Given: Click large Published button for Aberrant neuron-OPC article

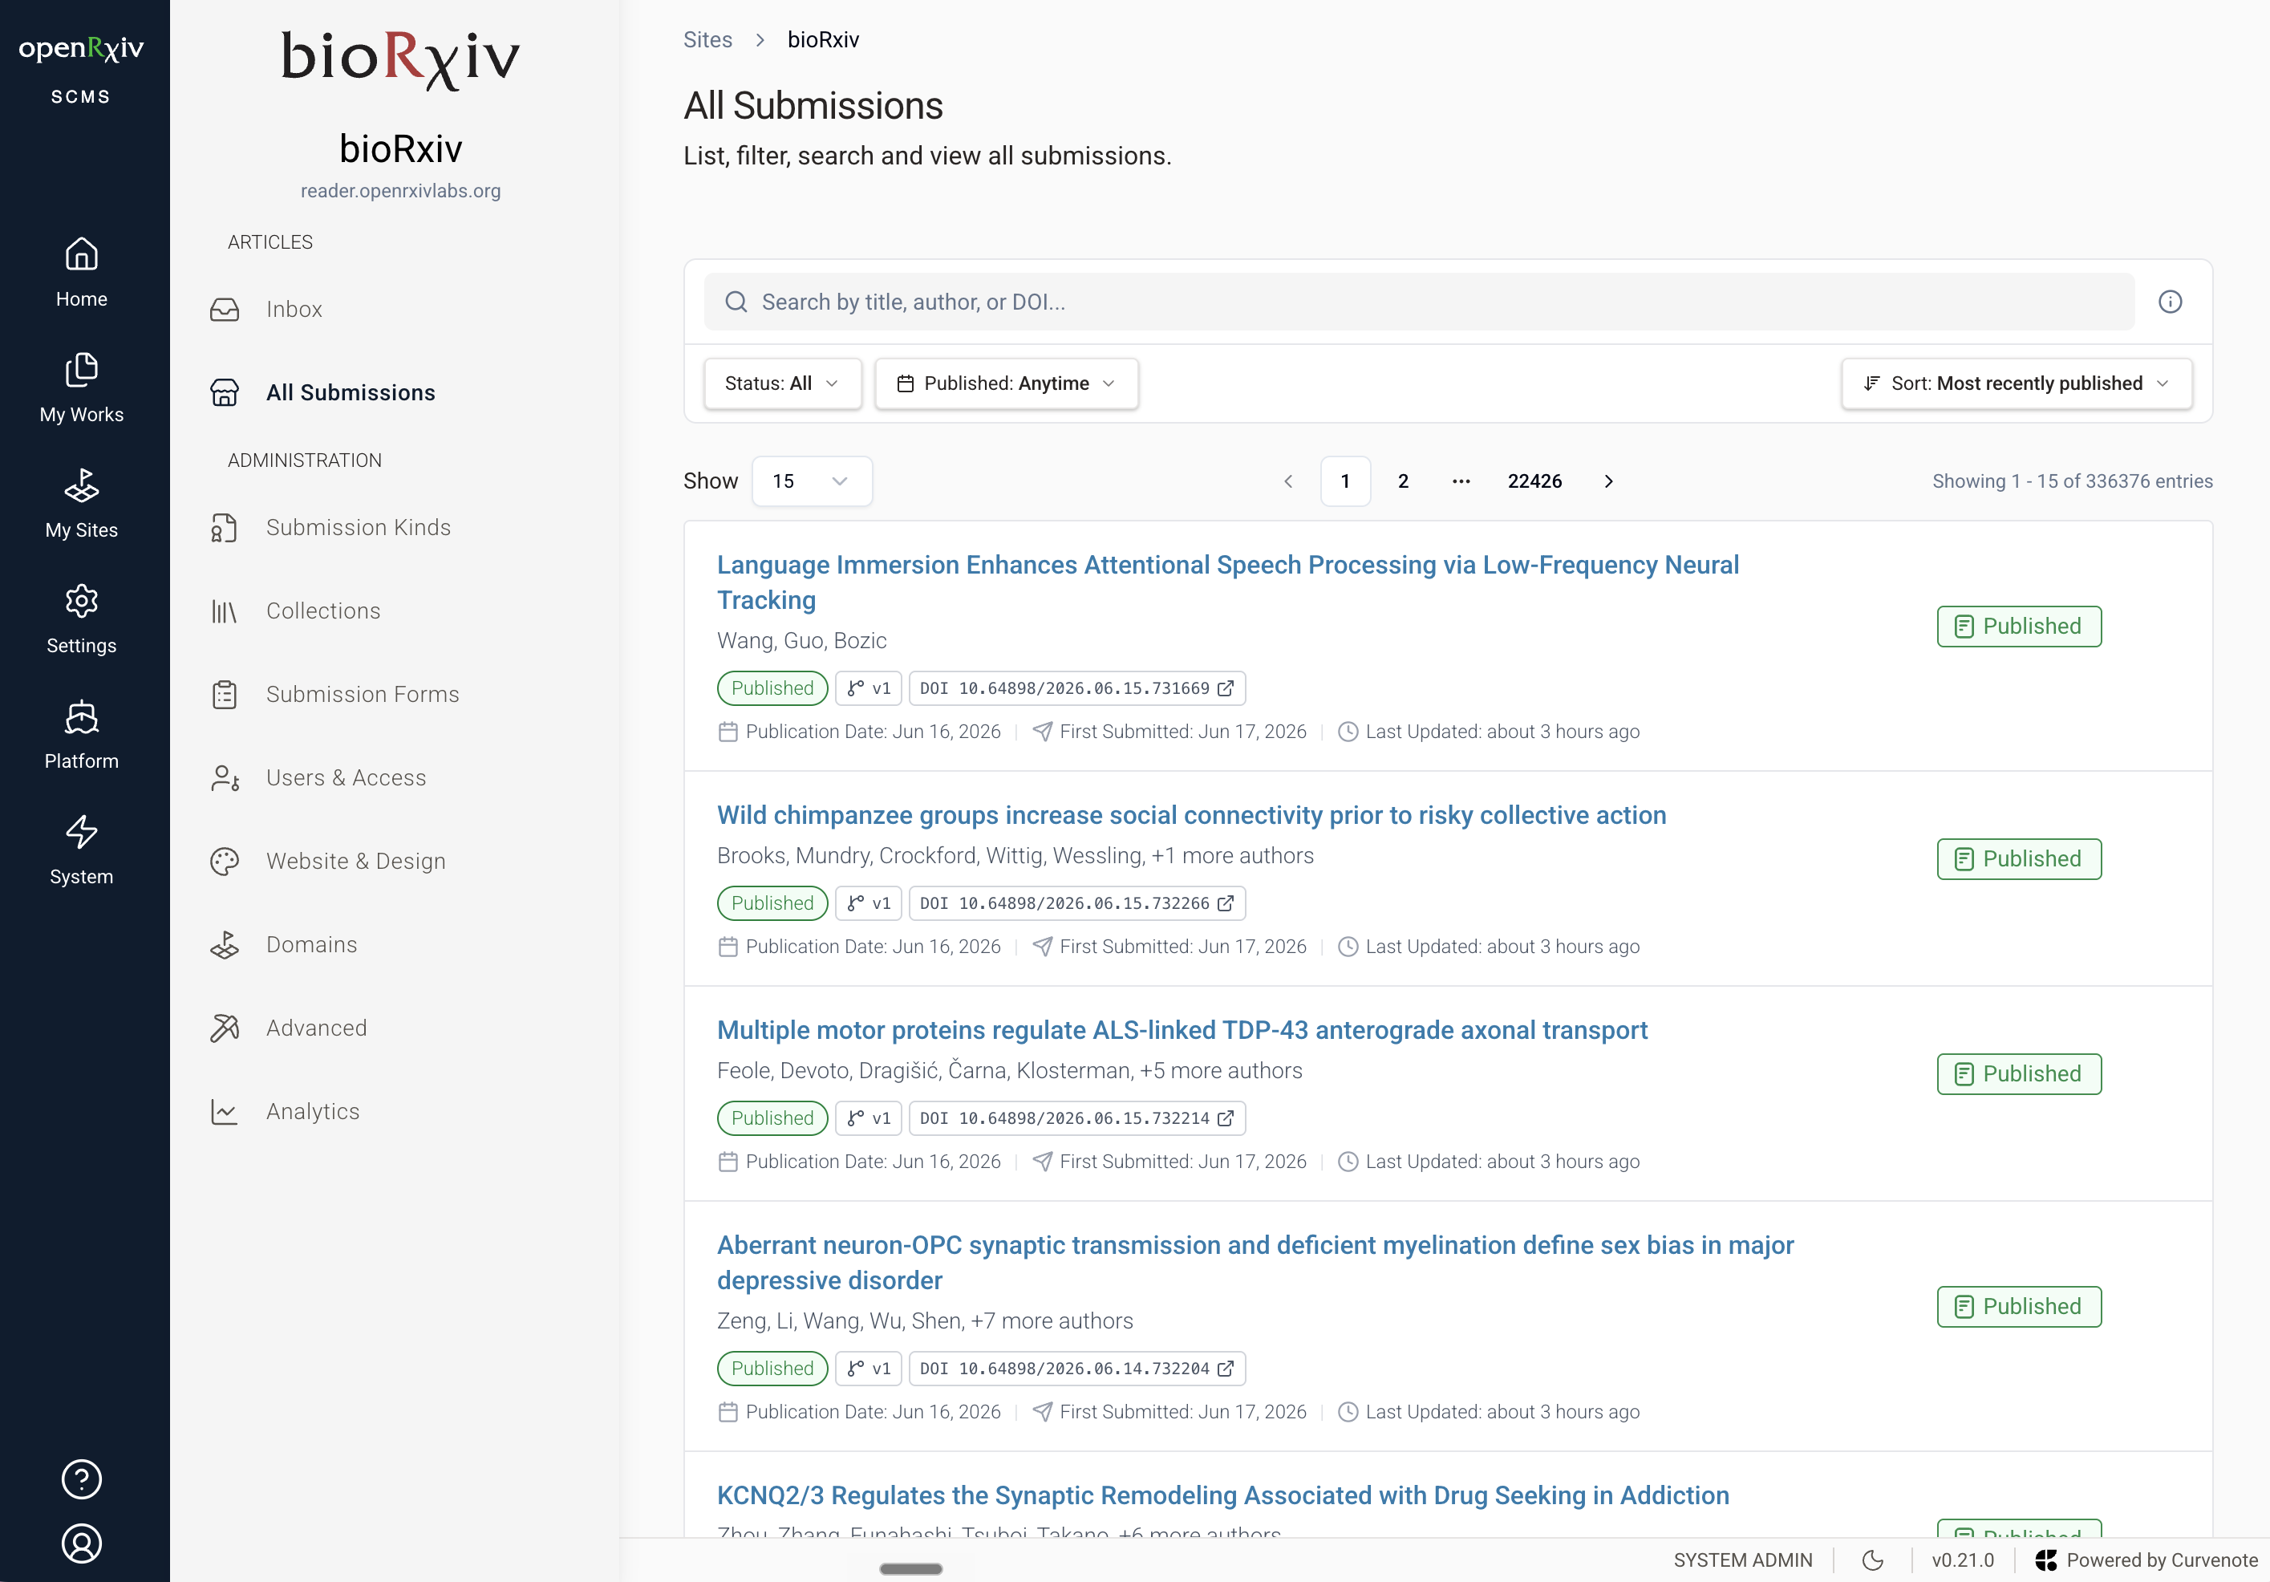Looking at the screenshot, I should click(x=2019, y=1307).
